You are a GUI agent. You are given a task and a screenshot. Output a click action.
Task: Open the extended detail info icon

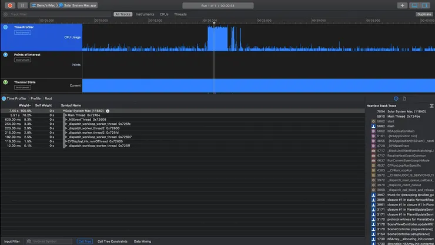click(x=396, y=98)
